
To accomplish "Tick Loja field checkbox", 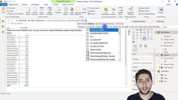I will point(160,49).
